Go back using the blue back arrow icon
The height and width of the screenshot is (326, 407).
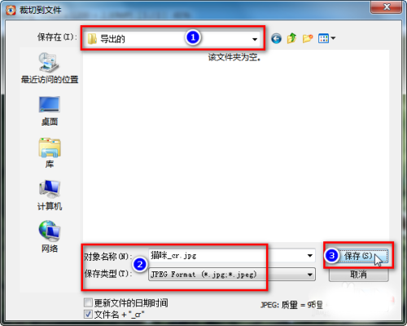[276, 38]
